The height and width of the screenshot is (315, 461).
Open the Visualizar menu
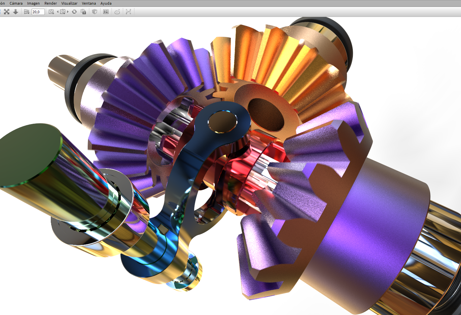click(69, 3)
